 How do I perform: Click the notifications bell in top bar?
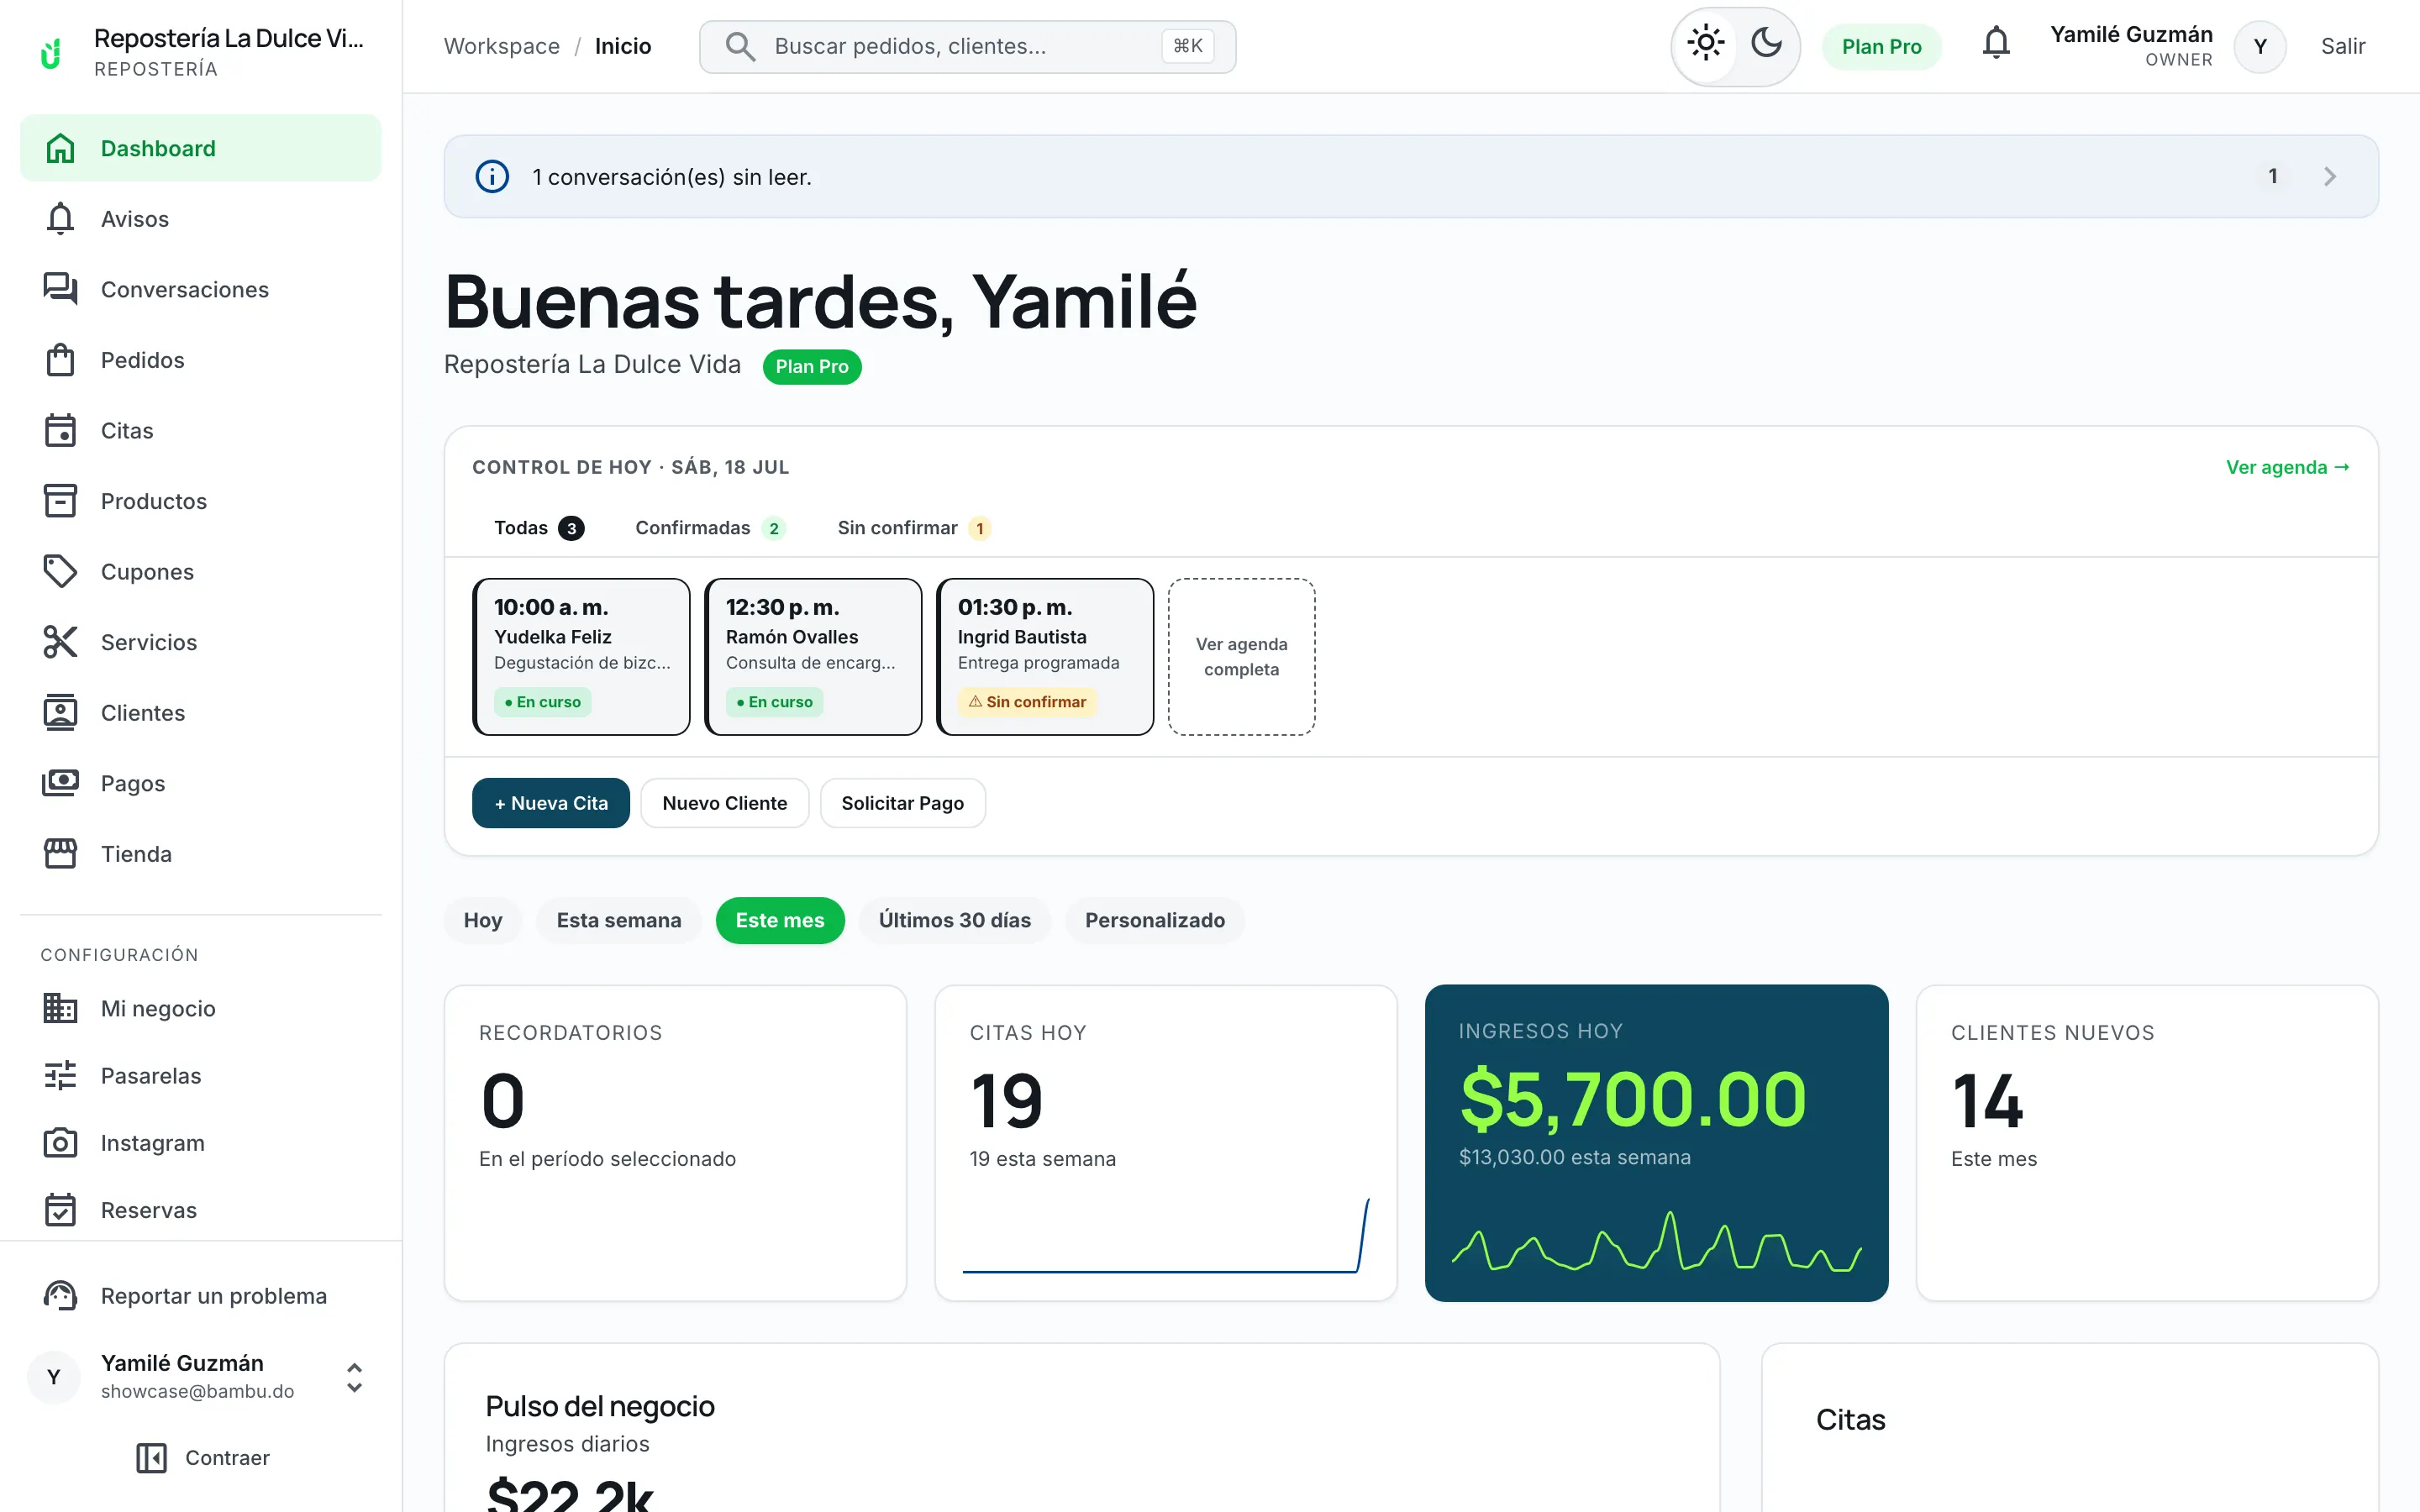[x=1996, y=43]
